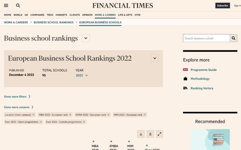
Task: Open the Programme Guide link
Action: (204, 70)
